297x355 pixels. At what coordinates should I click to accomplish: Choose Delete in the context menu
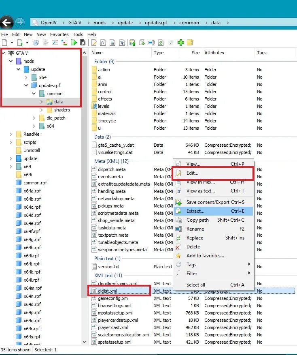point(214,247)
